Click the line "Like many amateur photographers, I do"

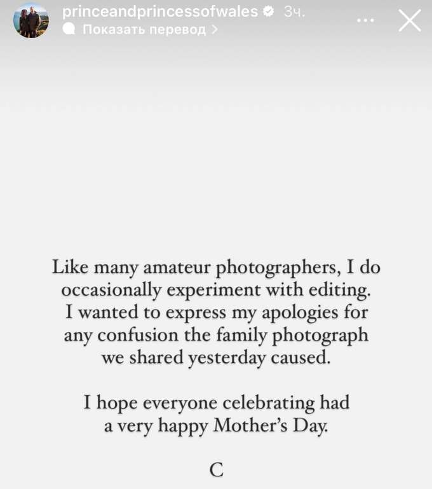click(x=216, y=267)
